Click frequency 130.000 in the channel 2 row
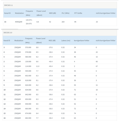The width and height of the screenshot is (119, 125). point(28,62)
